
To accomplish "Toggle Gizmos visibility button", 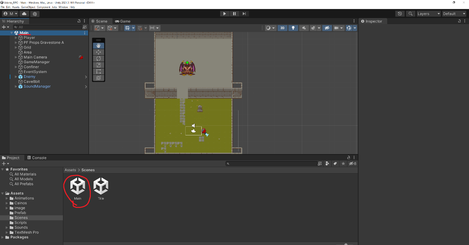I will (349, 28).
